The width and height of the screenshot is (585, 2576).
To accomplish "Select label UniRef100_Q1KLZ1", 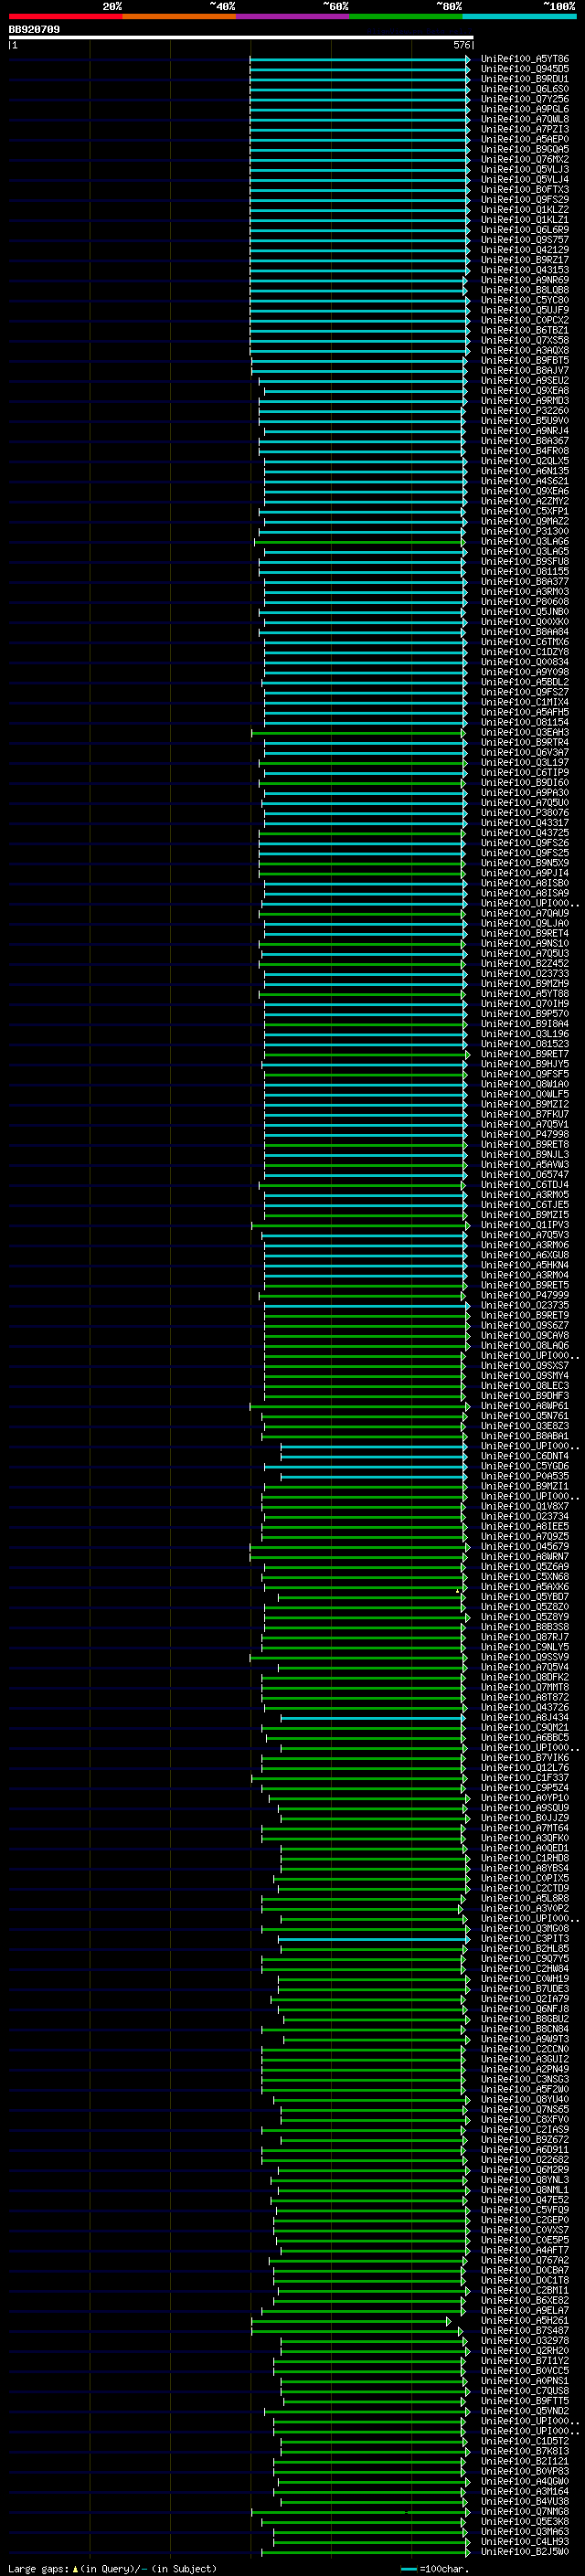I will [524, 220].
